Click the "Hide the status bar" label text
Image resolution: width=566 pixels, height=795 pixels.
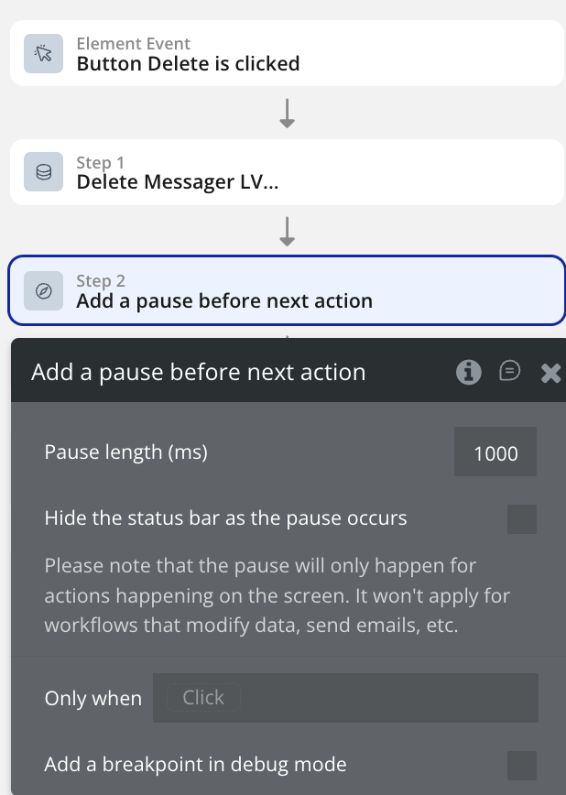225,518
